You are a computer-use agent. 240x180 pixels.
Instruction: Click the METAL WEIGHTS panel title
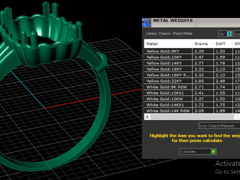pyautogui.click(x=173, y=20)
